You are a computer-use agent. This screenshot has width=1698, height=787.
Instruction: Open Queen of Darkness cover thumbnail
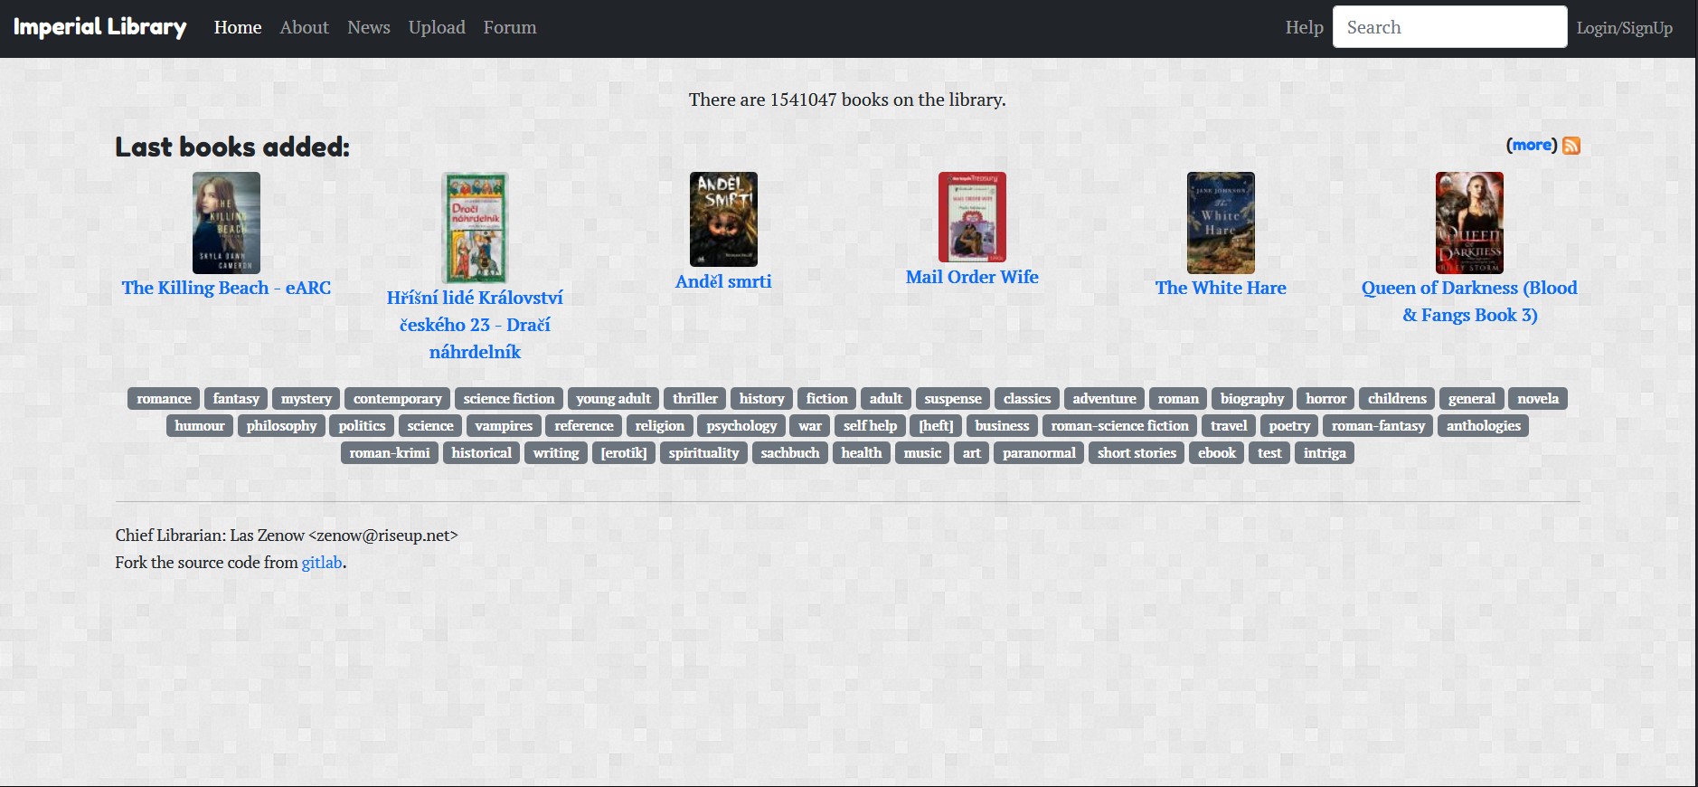coord(1469,223)
